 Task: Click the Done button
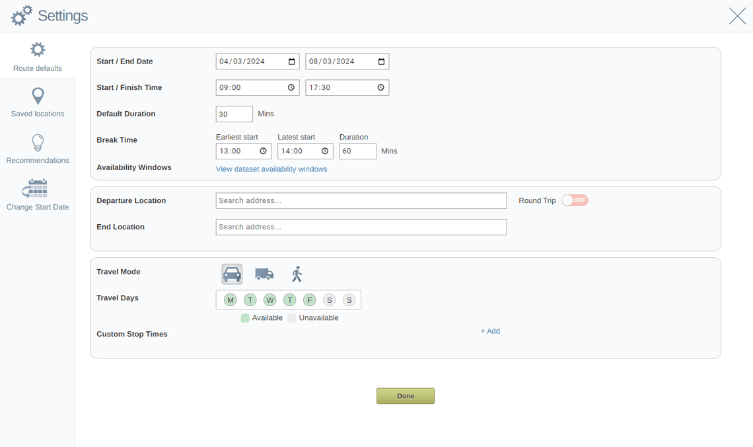click(406, 395)
